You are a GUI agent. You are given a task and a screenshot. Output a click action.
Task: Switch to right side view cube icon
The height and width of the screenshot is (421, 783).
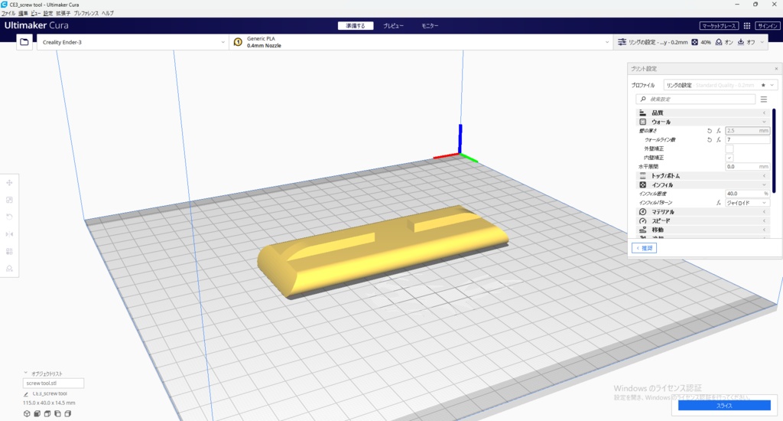(x=68, y=413)
